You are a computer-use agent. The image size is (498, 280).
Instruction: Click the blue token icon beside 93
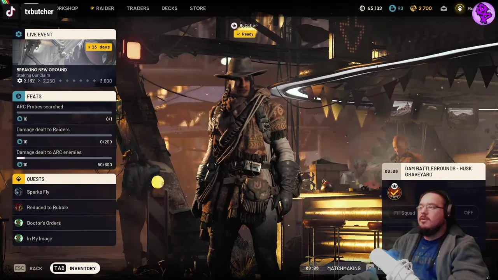(x=392, y=8)
